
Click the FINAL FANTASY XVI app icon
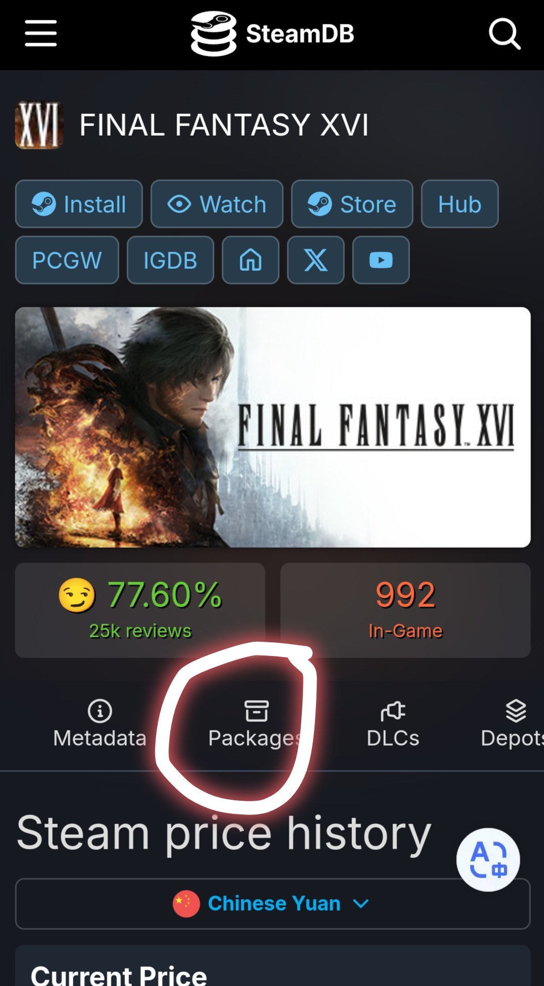coord(39,125)
